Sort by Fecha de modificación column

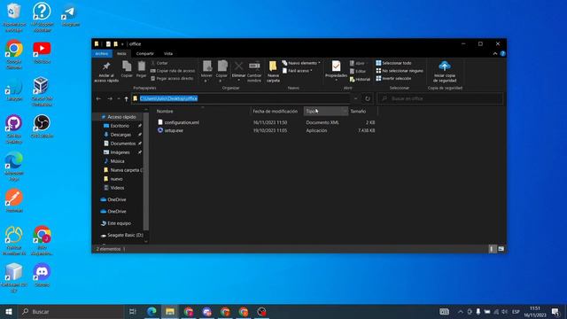pos(276,112)
